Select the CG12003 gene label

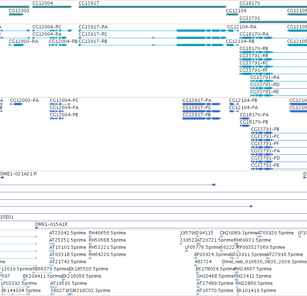click(x=19, y=10)
